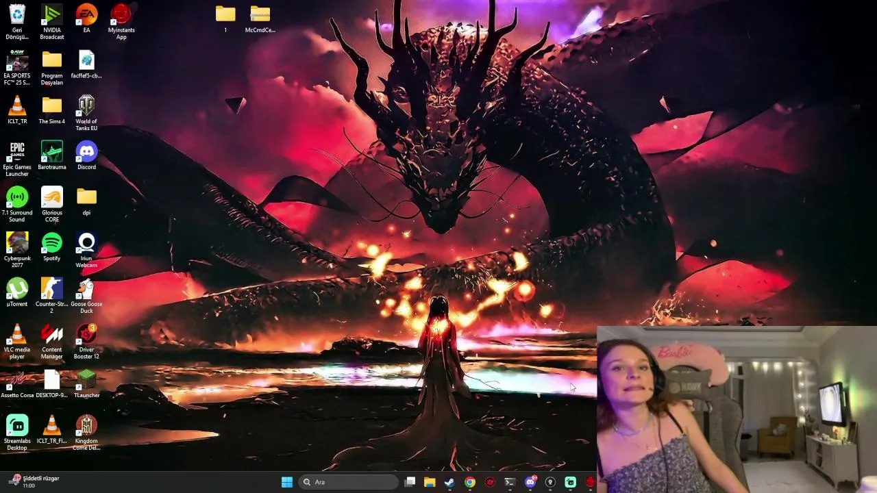
Task: Open File Explorer from the taskbar
Action: click(x=430, y=482)
